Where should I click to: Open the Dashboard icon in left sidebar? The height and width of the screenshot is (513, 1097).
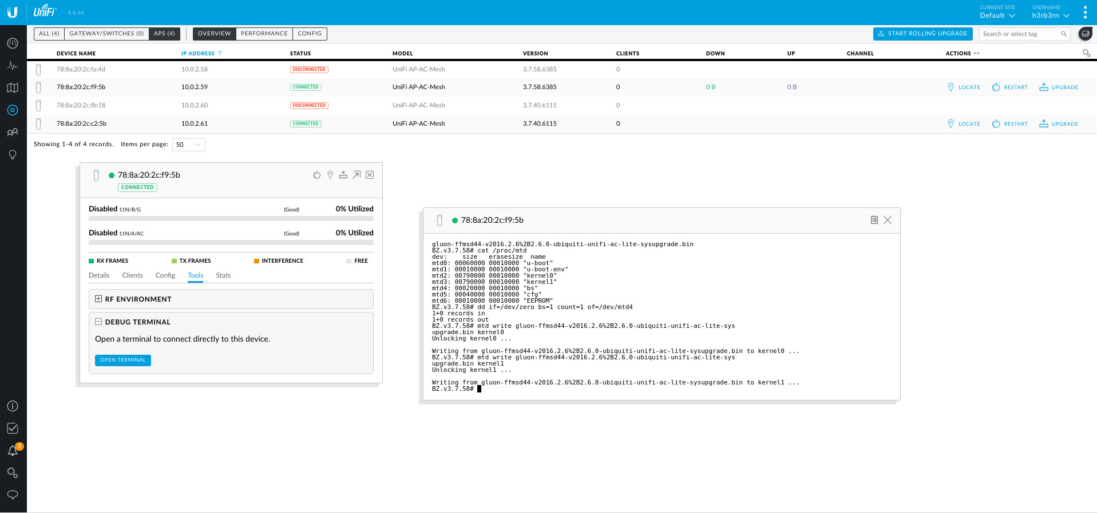pyautogui.click(x=13, y=43)
